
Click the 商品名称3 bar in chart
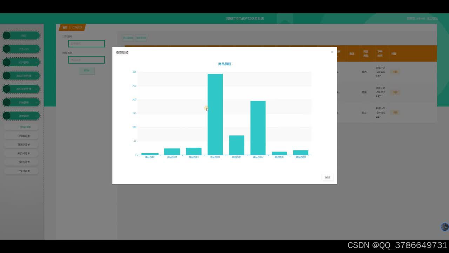click(194, 151)
